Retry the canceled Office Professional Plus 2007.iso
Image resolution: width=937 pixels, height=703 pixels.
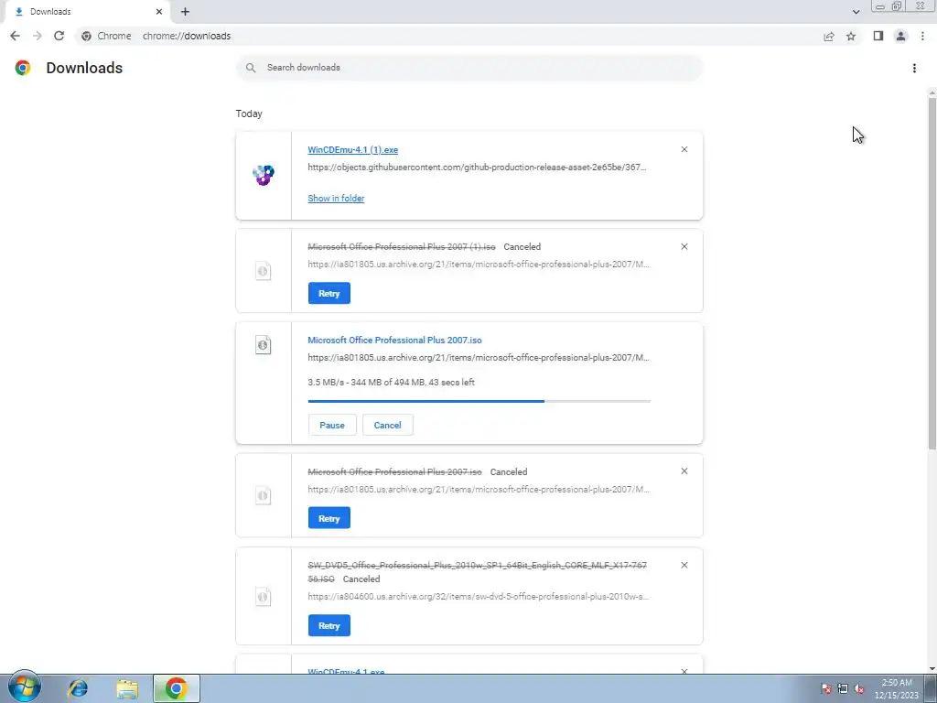pos(329,518)
